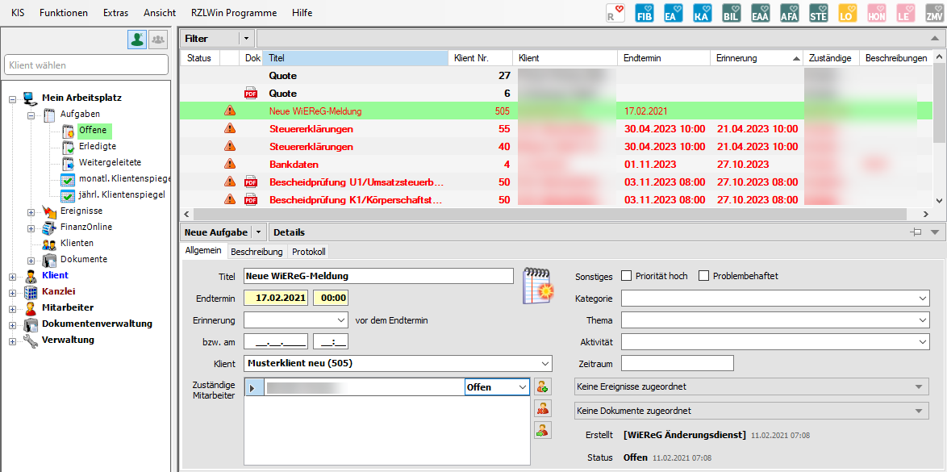Viewport: 947px width, 472px height.
Task: Open the BIL program icon
Action: (731, 14)
